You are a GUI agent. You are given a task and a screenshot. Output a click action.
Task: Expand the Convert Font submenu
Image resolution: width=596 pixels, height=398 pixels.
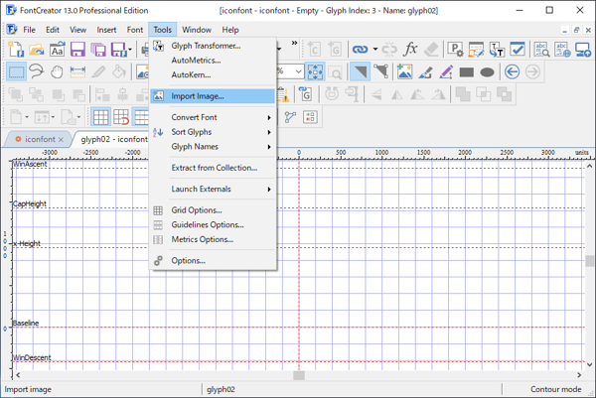point(213,117)
